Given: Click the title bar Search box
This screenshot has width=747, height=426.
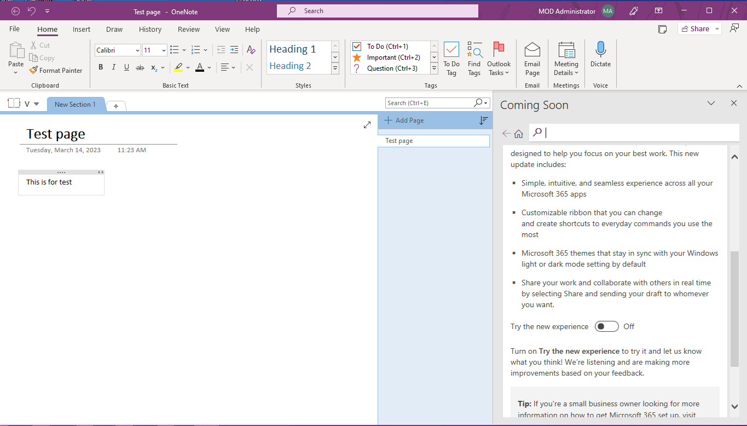Looking at the screenshot, I should tap(378, 11).
